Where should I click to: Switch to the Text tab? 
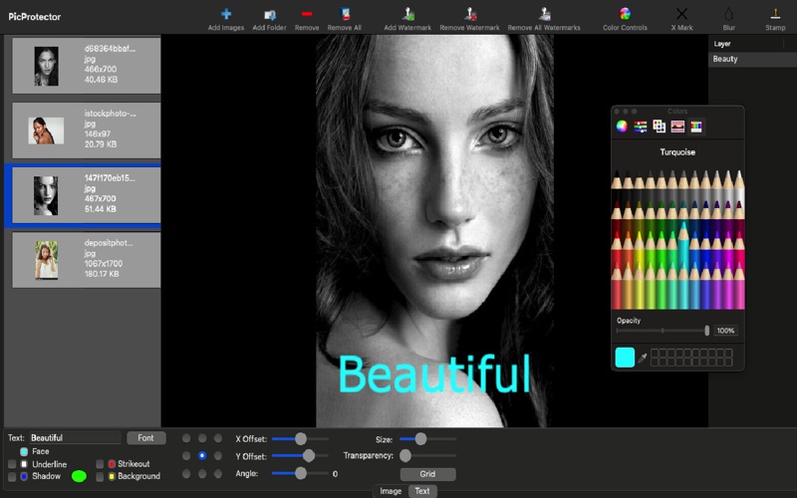click(422, 491)
